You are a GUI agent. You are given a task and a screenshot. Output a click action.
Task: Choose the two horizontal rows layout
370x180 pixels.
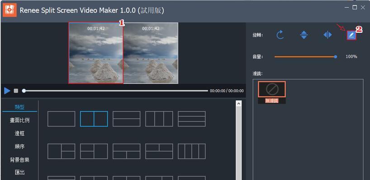click(127, 119)
